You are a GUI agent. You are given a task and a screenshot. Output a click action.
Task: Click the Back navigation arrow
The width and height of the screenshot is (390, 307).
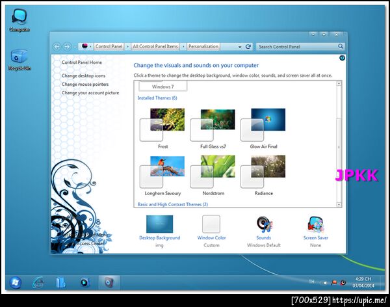57,47
